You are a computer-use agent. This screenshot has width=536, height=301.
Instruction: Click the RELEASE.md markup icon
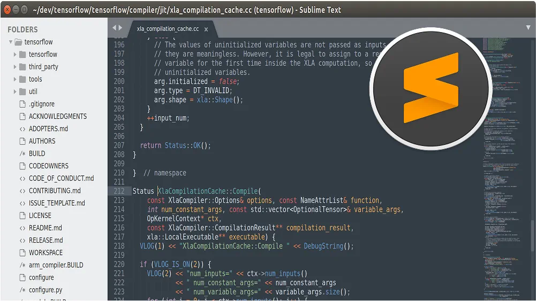click(22, 241)
